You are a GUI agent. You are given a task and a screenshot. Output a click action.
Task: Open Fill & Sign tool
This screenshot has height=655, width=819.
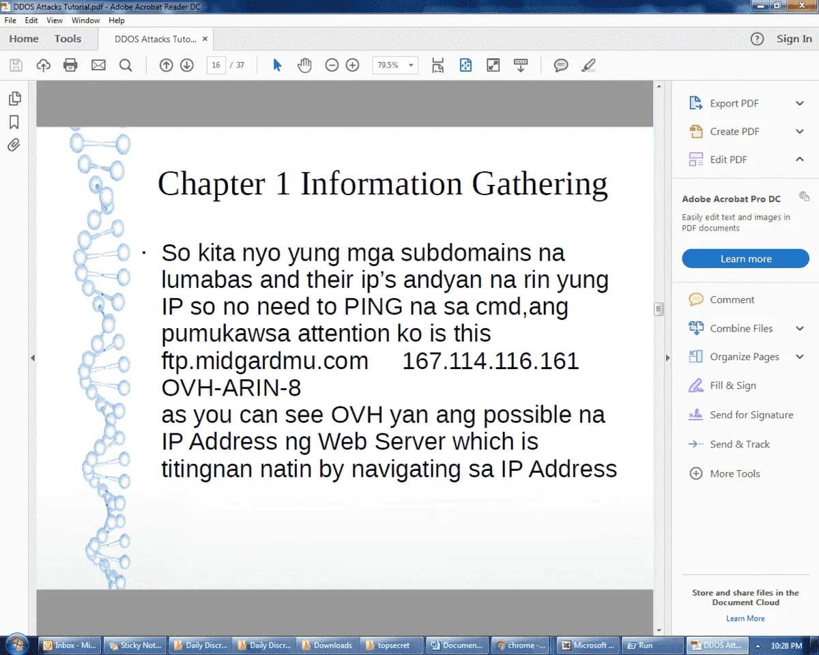722,385
